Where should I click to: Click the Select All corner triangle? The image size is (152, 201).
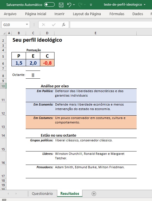[x=4, y=33]
